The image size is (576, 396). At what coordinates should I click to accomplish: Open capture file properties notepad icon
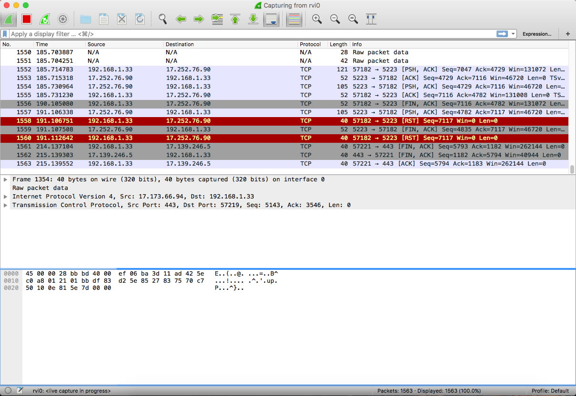(x=20, y=391)
